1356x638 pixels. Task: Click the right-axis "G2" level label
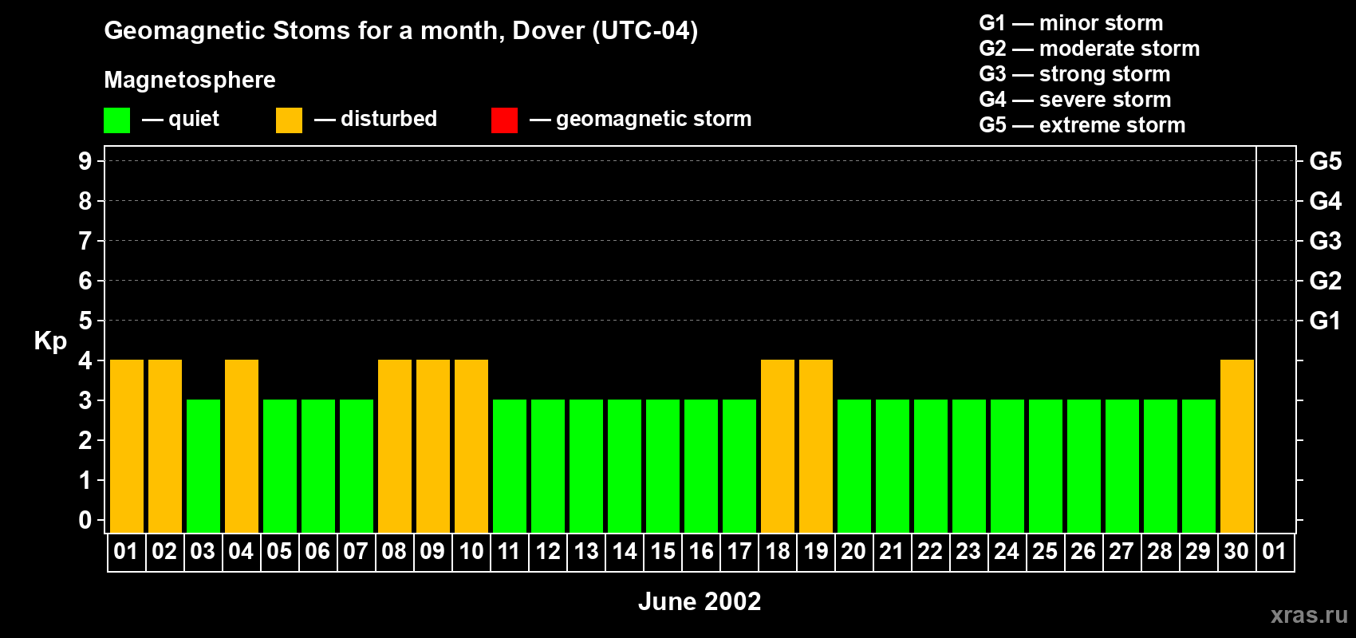1326,281
